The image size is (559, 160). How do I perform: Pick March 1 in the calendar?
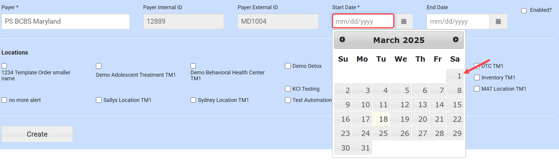coord(455,76)
